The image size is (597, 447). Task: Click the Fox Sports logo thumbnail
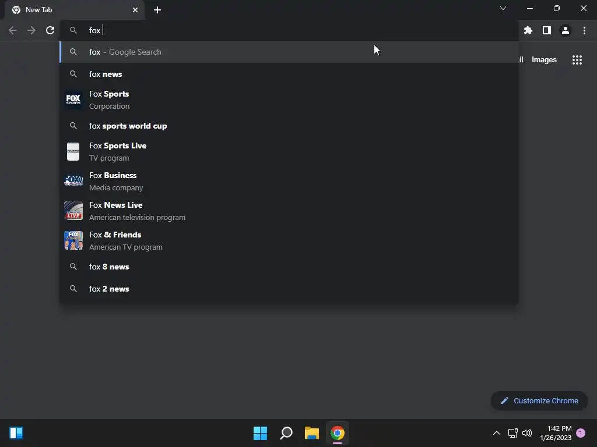pyautogui.click(x=73, y=100)
